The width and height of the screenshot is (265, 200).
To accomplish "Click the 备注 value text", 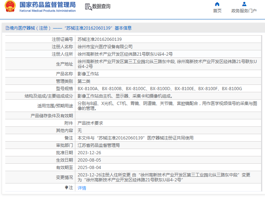I will (x=135, y=138).
